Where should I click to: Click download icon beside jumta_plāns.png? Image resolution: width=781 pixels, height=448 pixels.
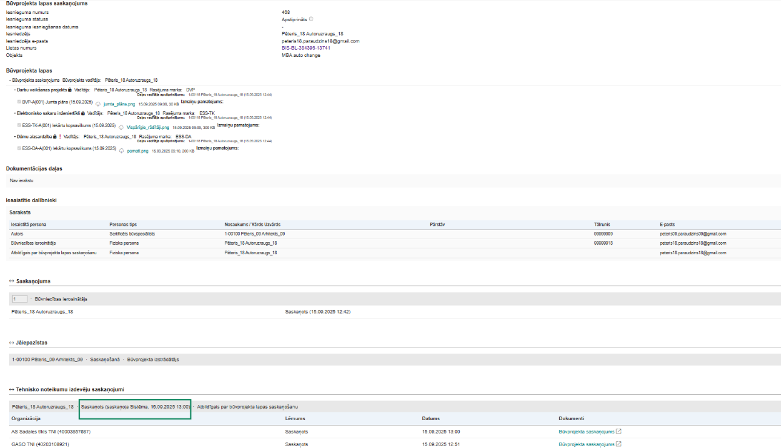point(98,104)
